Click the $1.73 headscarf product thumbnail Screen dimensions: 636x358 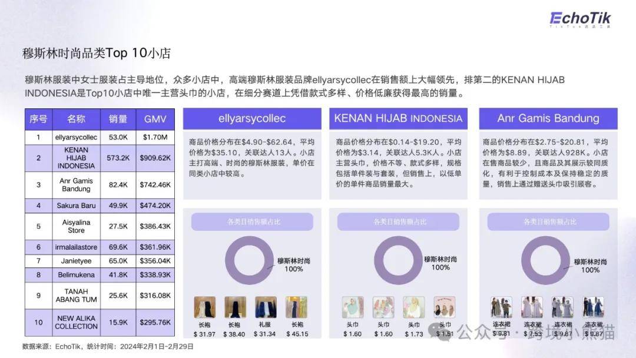click(413, 307)
